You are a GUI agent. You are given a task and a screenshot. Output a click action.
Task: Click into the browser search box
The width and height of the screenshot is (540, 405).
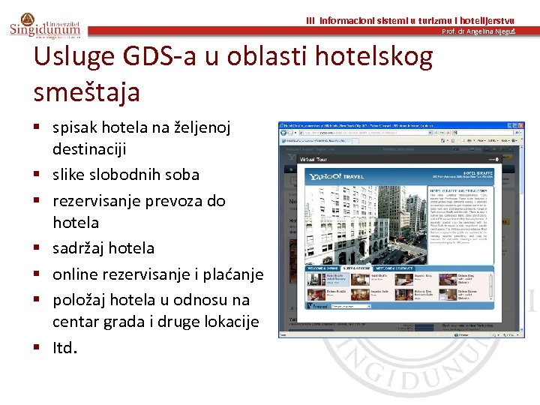[x=483, y=133]
